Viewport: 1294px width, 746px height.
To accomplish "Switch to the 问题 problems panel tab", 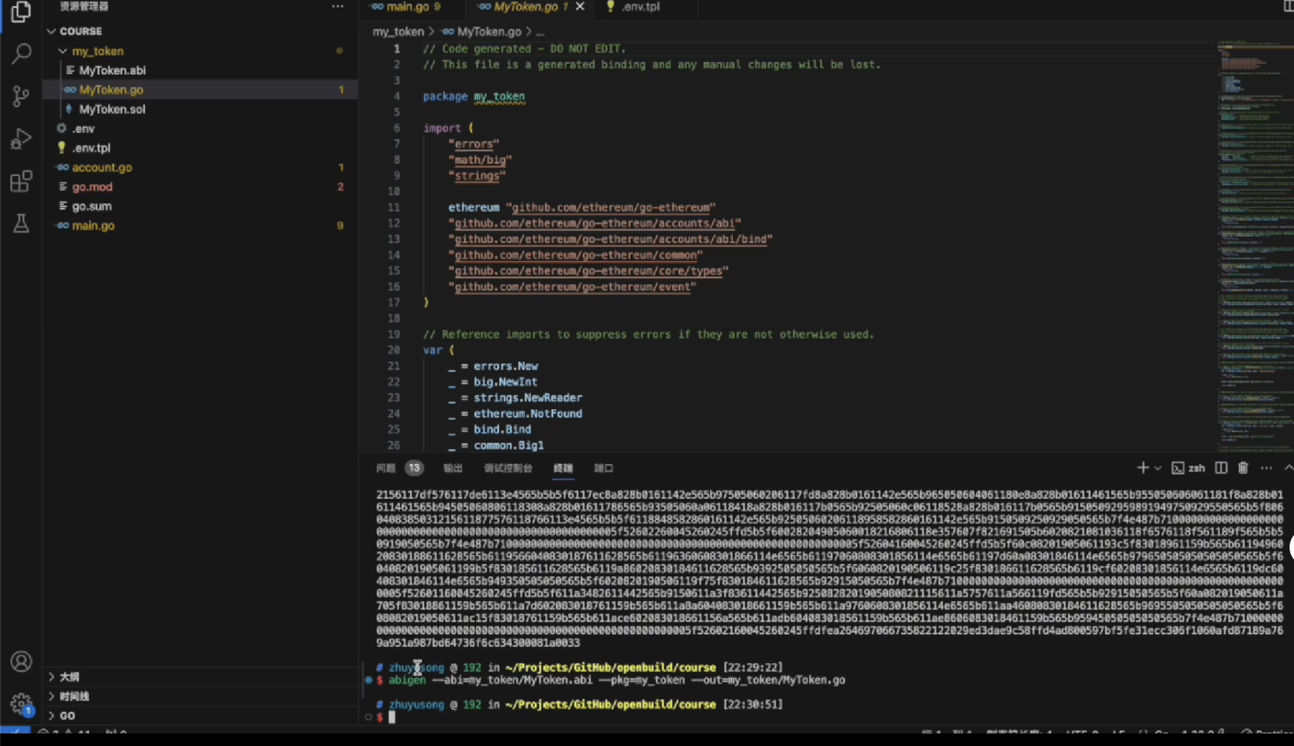I will [x=386, y=468].
